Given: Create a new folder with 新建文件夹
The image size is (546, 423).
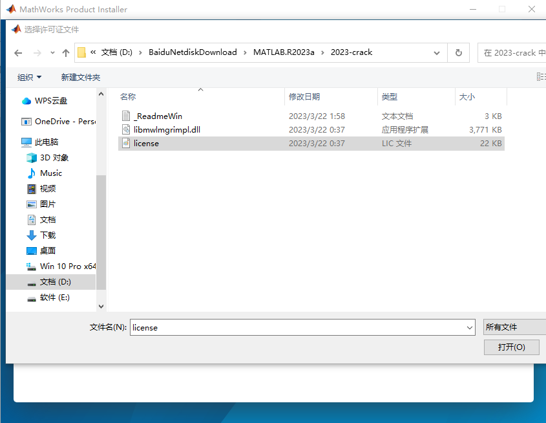Looking at the screenshot, I should (x=80, y=78).
